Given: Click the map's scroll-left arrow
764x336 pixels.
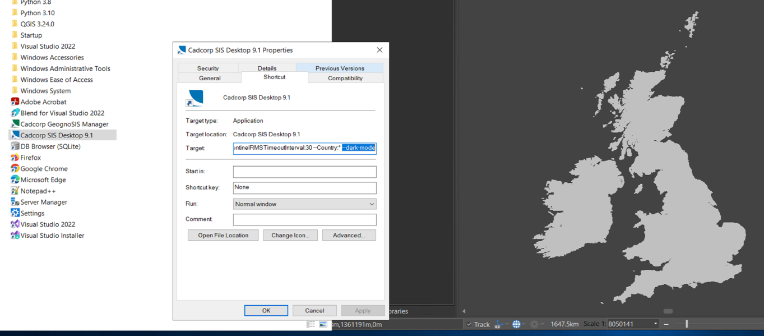Looking at the screenshot, I should point(464,311).
